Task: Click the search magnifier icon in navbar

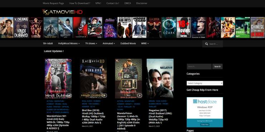Action: click(x=206, y=44)
